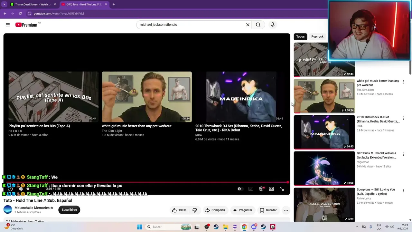Go to YouTube Premium home logo
This screenshot has height=232, width=412.
coord(26,25)
